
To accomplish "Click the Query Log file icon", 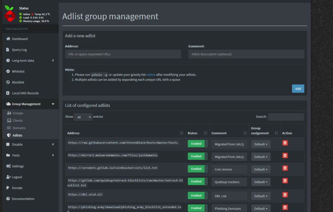I will [x=8, y=50].
